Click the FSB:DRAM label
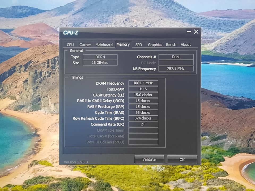Viewport: 255px width, 191px height. [116, 89]
